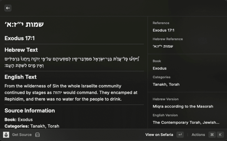Image resolution: width=227 pixels, height=141 pixels.
Task: Click the English translation paragraph
Action: click(71, 92)
